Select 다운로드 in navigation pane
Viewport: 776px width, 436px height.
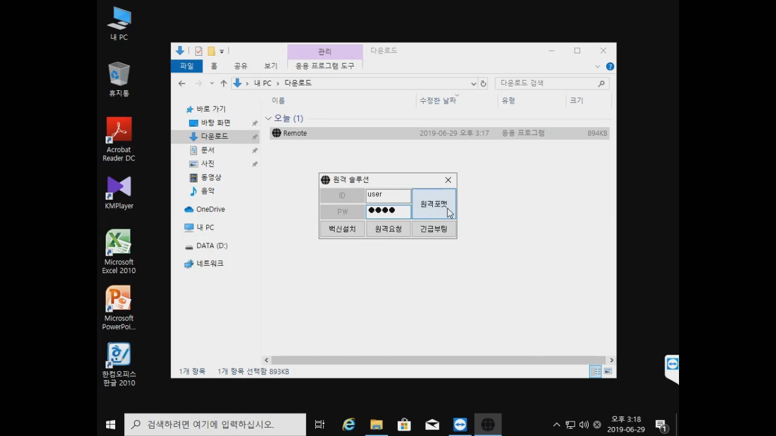click(x=215, y=136)
